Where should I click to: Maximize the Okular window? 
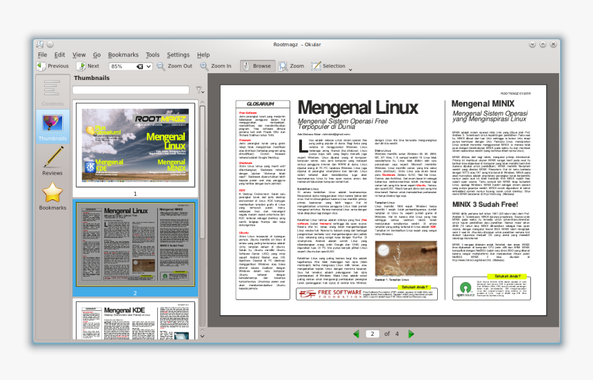pyautogui.click(x=543, y=44)
